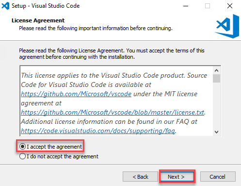Click the license scrollbar down arrow
The image size is (241, 186).
tap(216, 132)
